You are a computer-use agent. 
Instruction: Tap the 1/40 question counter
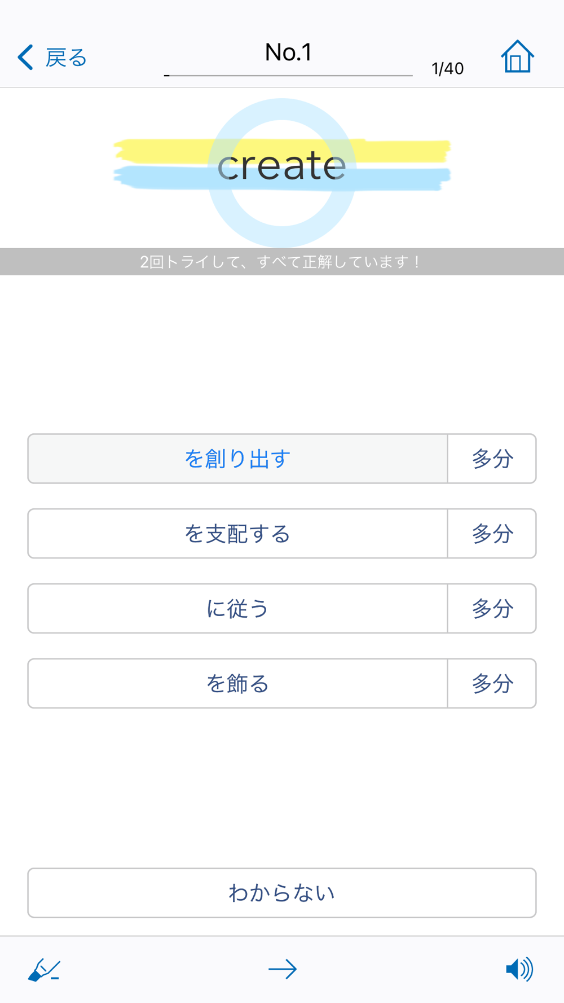coord(448,69)
